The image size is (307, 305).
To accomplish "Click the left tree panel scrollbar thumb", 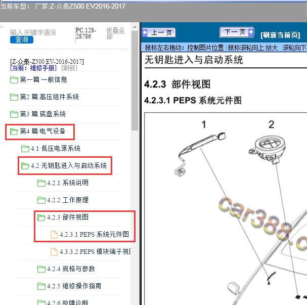I will (135, 80).
